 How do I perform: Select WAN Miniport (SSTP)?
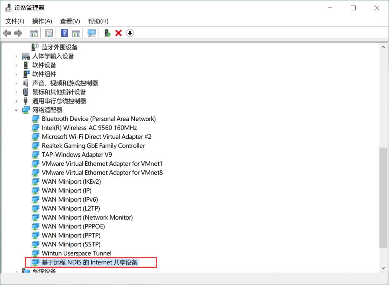71,244
